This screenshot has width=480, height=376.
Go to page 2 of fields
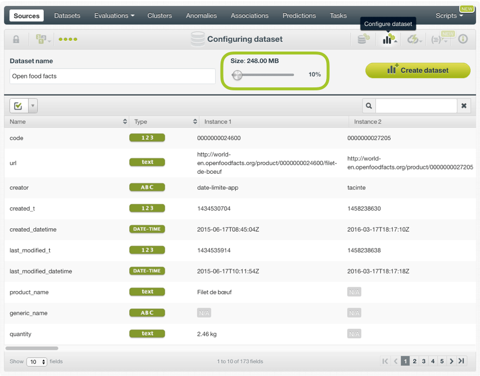[415, 361]
